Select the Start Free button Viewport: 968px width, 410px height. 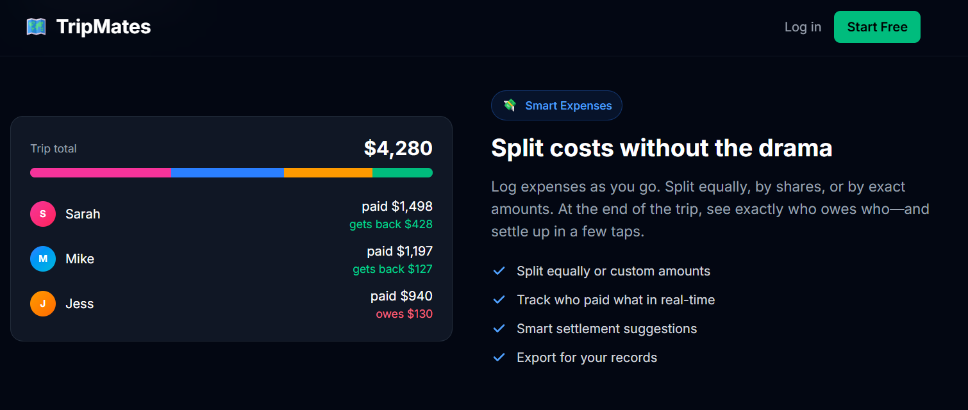(877, 26)
